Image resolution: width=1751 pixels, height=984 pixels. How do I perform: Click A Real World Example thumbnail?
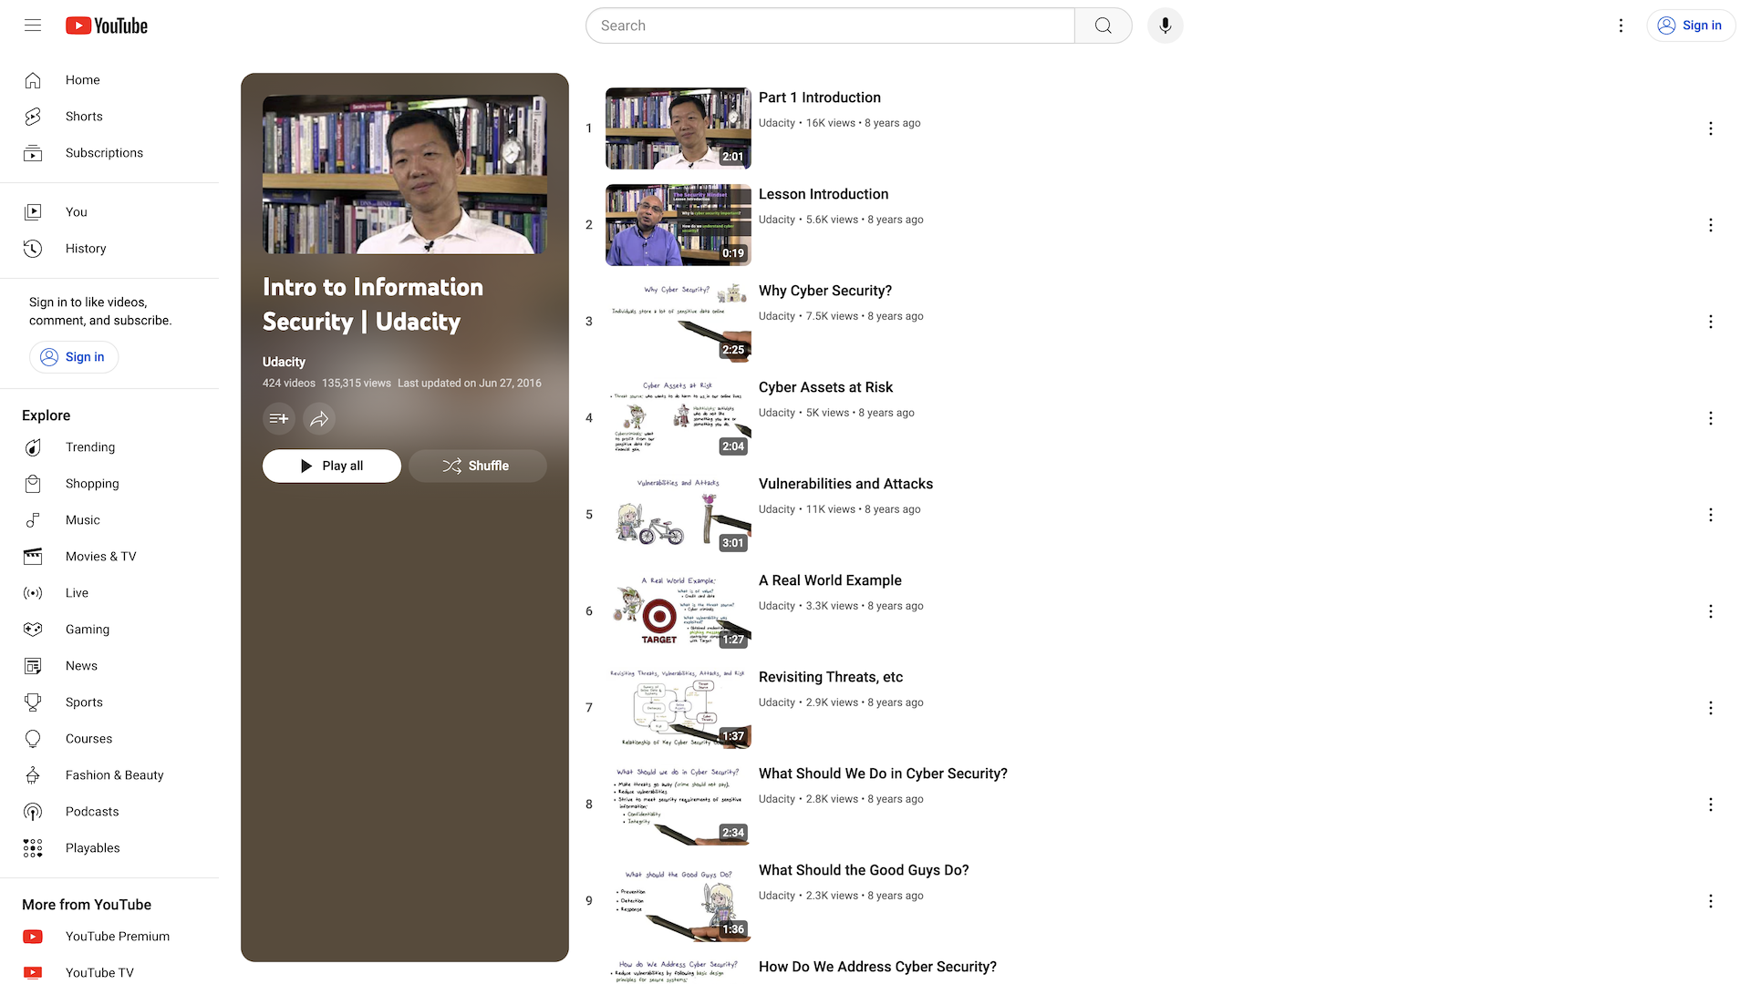[679, 611]
